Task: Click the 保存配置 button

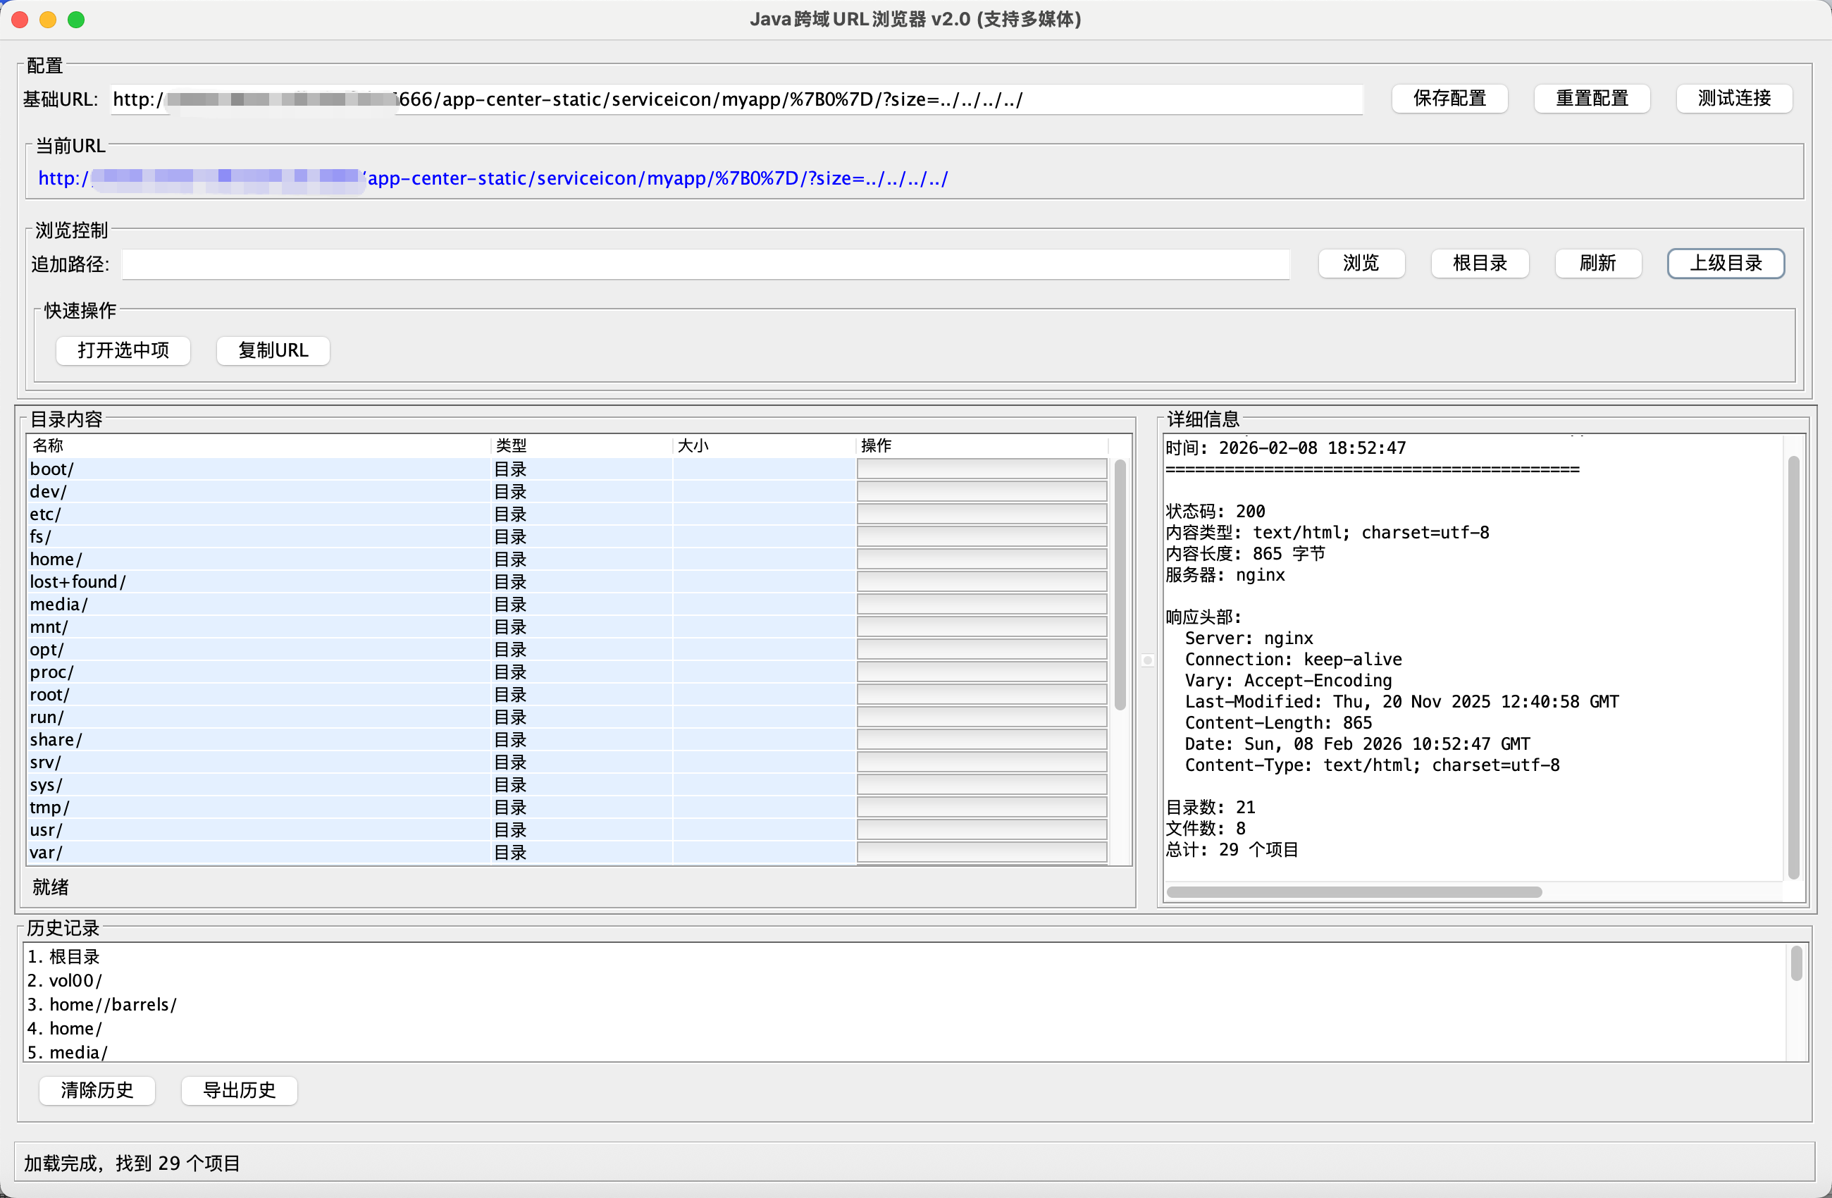Action: (x=1449, y=99)
